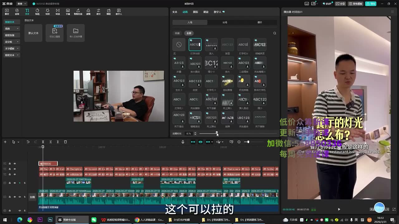This screenshot has width=399, height=224.
Task: Toggle visibility eye of main video track
Action: [x=15, y=197]
